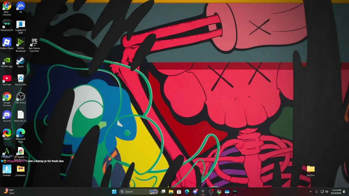Viewport: 349px width, 196px height.
Task: Open Voicemod V3 desktop shortcut
Action: coord(7,26)
